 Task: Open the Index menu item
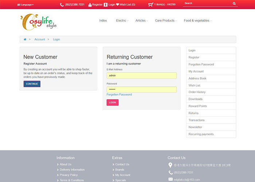point(103,21)
